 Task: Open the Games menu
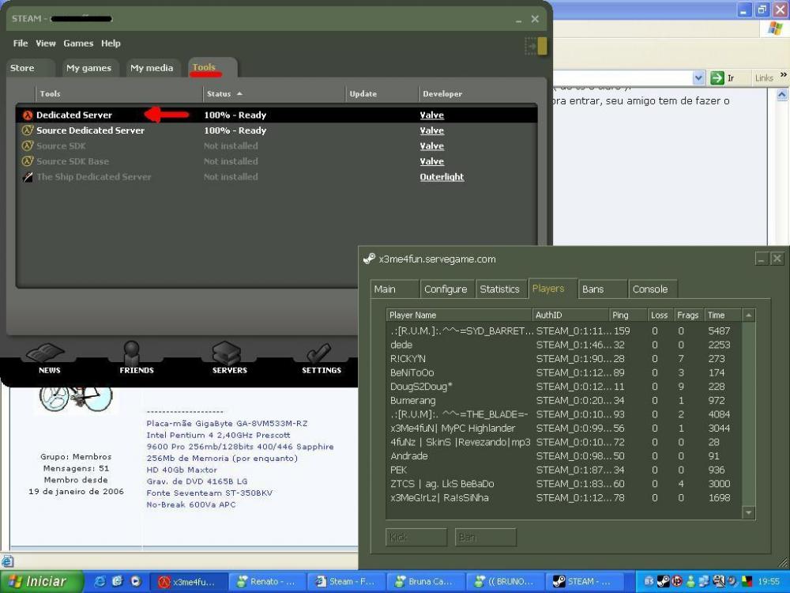coord(78,43)
